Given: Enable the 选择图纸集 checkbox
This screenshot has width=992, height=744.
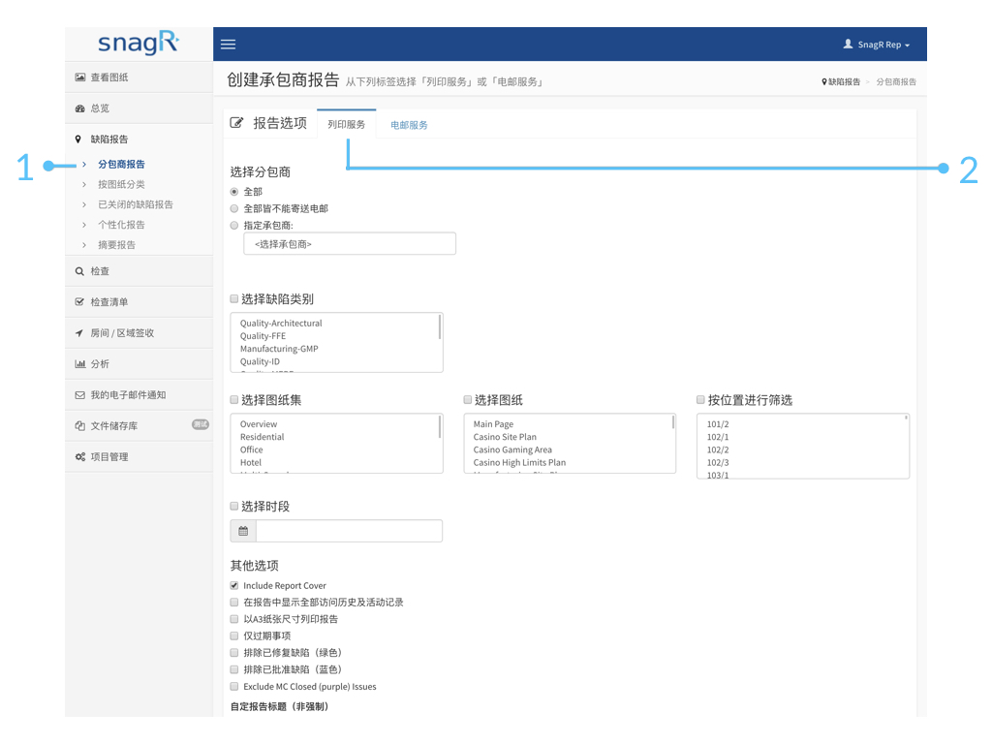Looking at the screenshot, I should tap(234, 400).
